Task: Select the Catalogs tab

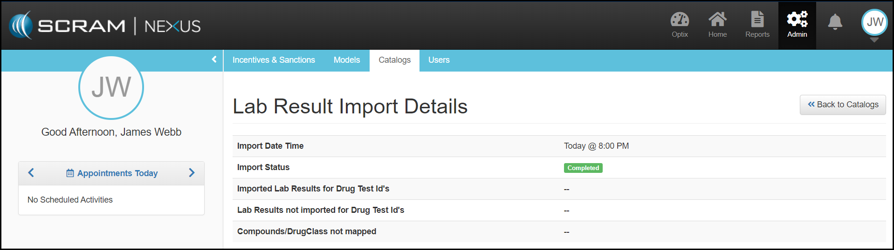Action: (x=394, y=60)
